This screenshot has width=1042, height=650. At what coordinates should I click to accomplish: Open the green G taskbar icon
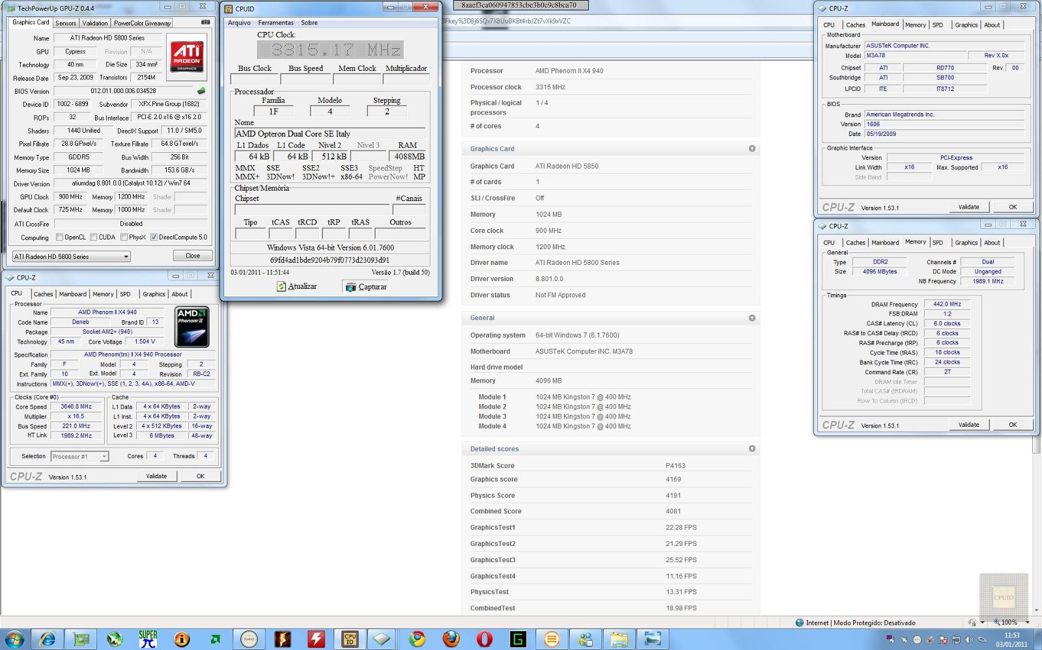[x=518, y=639]
